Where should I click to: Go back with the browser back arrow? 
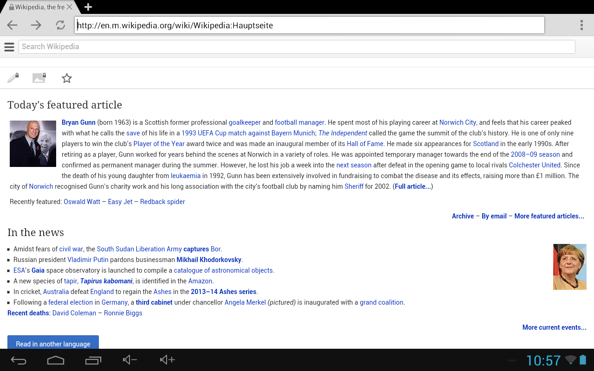pyautogui.click(x=12, y=25)
